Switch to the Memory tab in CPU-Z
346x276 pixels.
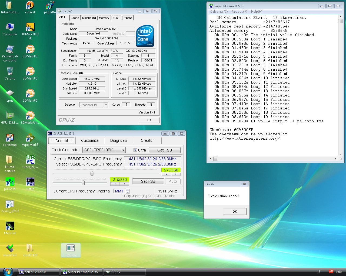point(104,18)
